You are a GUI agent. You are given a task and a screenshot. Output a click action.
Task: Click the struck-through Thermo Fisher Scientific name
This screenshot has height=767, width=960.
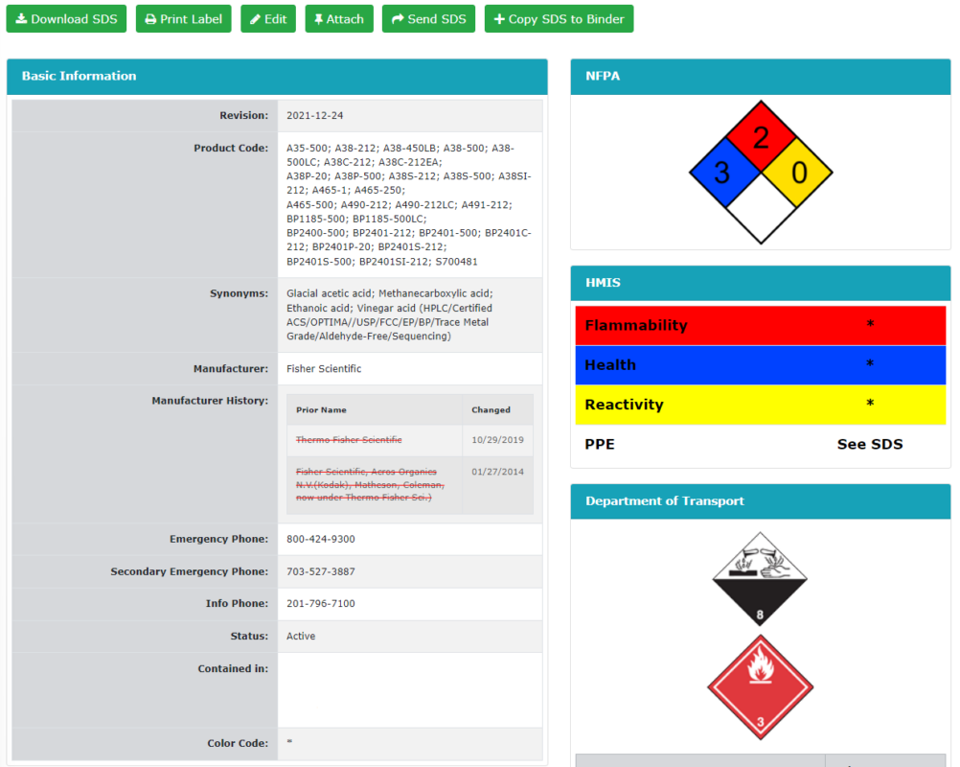[349, 440]
